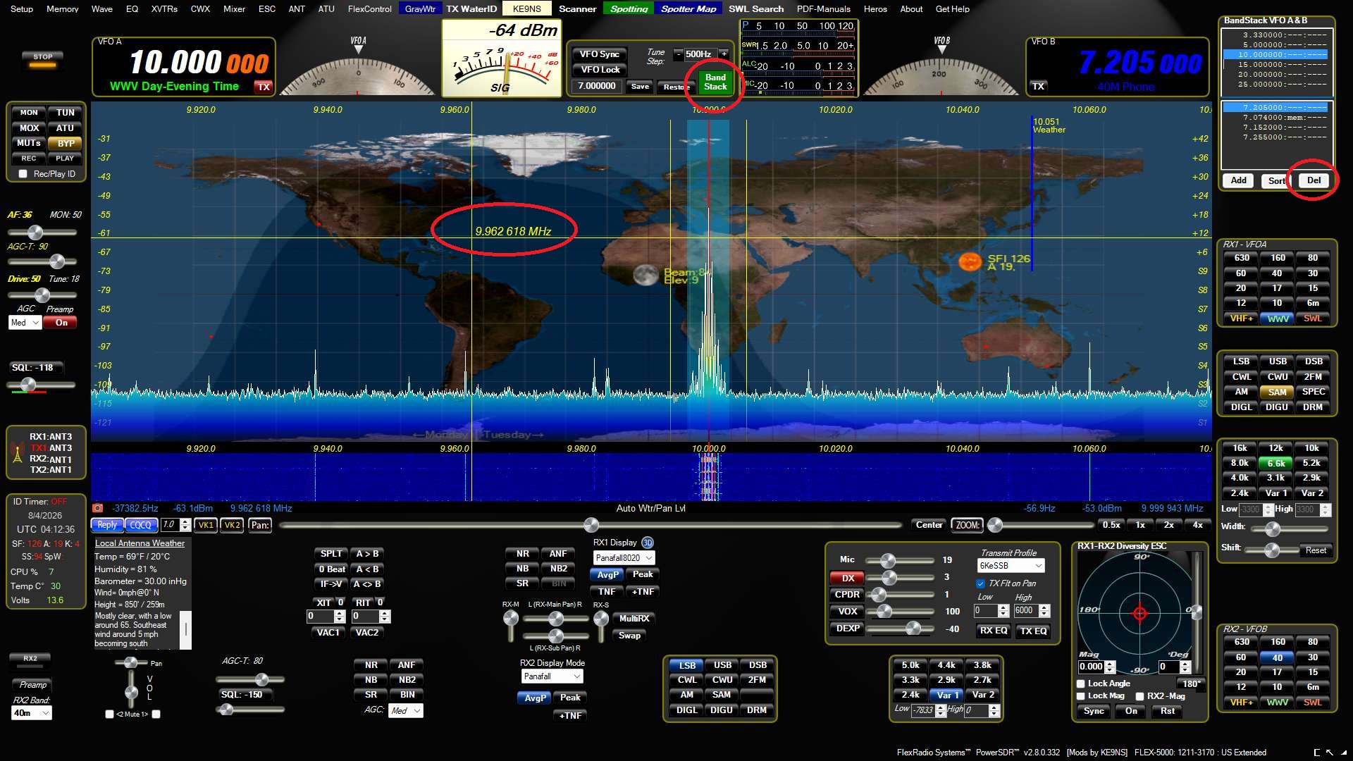Click the Drive power slider
The height and width of the screenshot is (761, 1353).
click(x=43, y=295)
